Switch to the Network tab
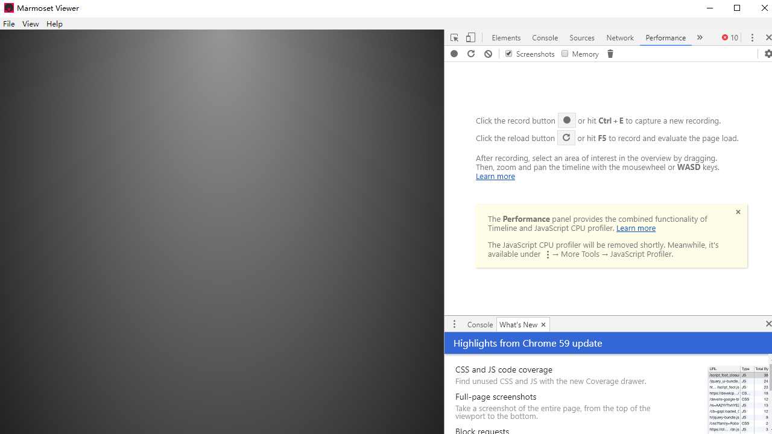 point(619,37)
